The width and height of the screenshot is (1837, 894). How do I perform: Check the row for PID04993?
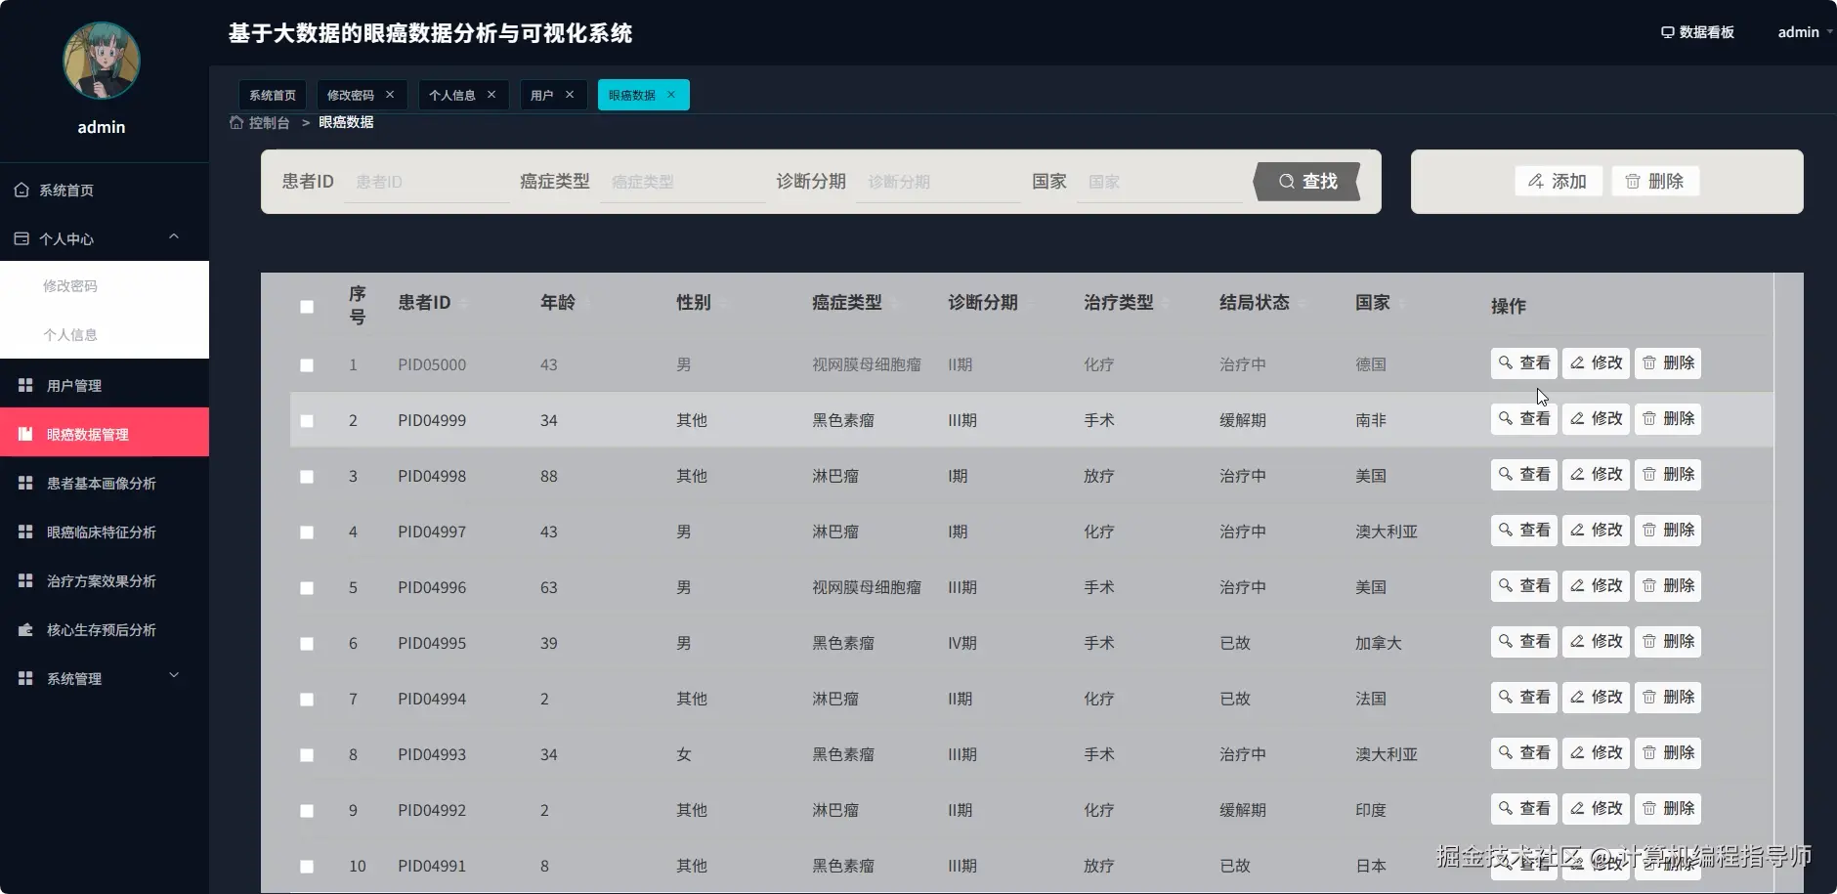pos(307,755)
